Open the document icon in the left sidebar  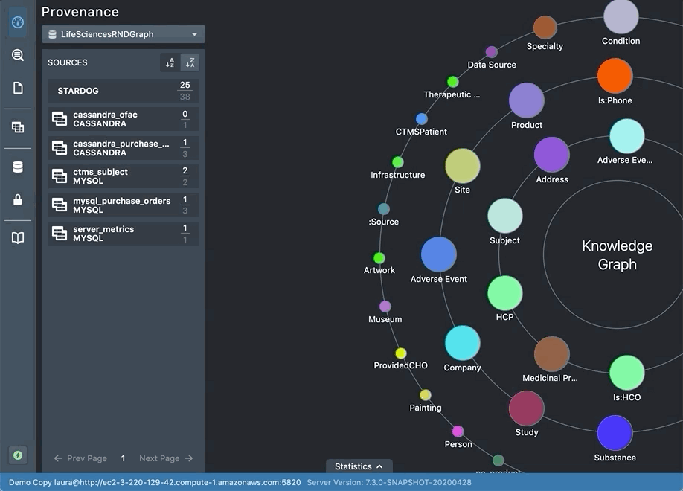tap(17, 87)
